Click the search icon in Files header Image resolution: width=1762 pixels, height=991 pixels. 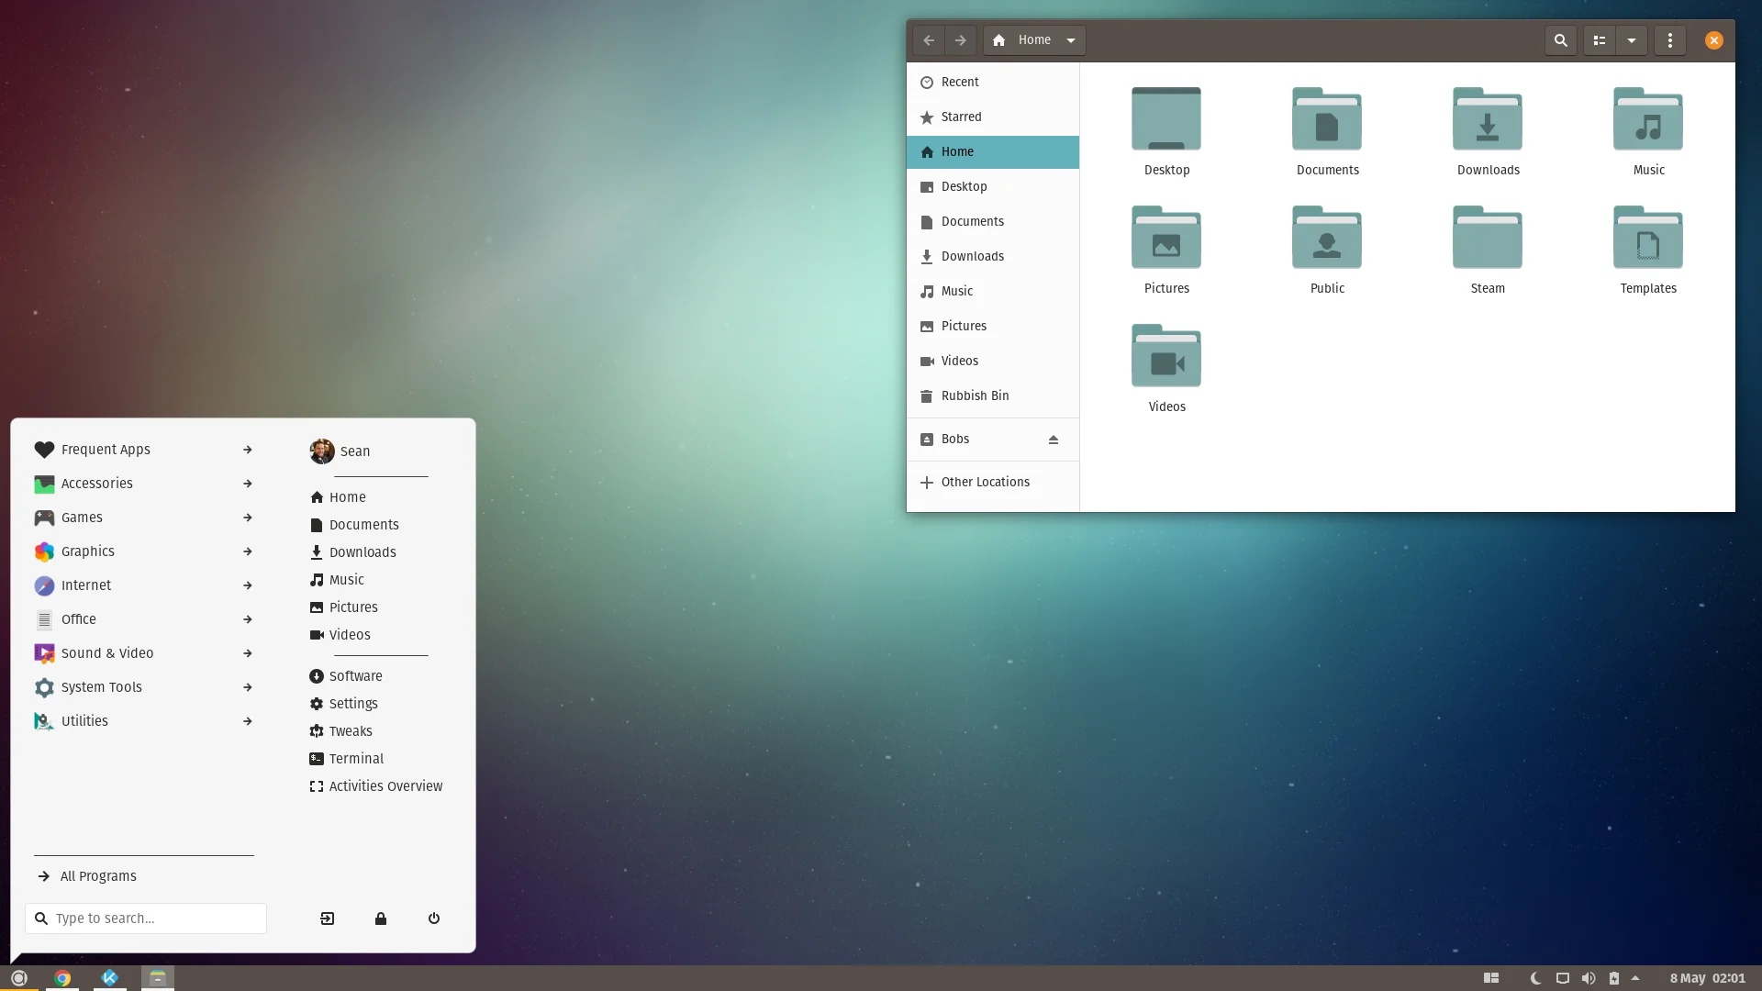coord(1560,40)
